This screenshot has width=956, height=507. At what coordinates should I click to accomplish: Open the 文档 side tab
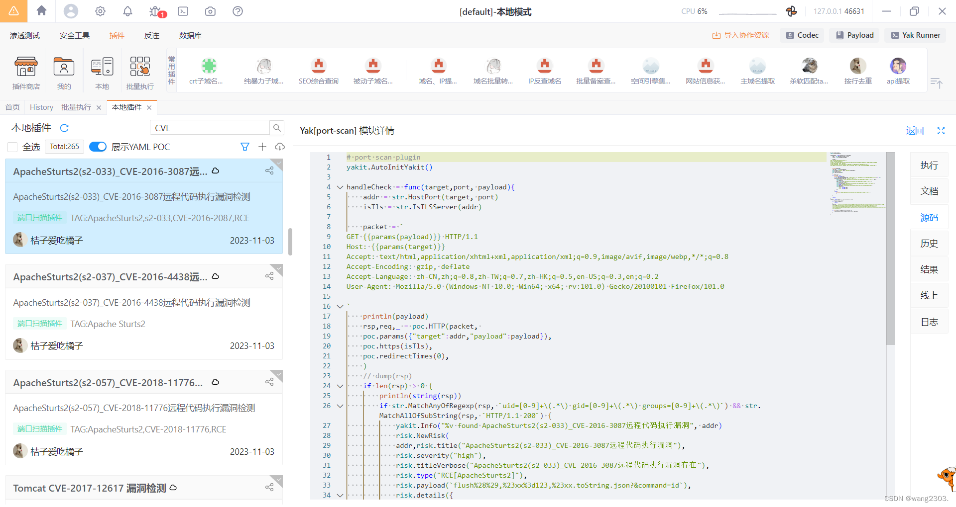(929, 191)
